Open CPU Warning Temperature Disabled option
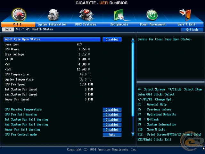 coord(112,110)
